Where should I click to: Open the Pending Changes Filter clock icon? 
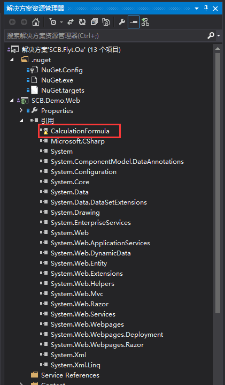(52, 22)
